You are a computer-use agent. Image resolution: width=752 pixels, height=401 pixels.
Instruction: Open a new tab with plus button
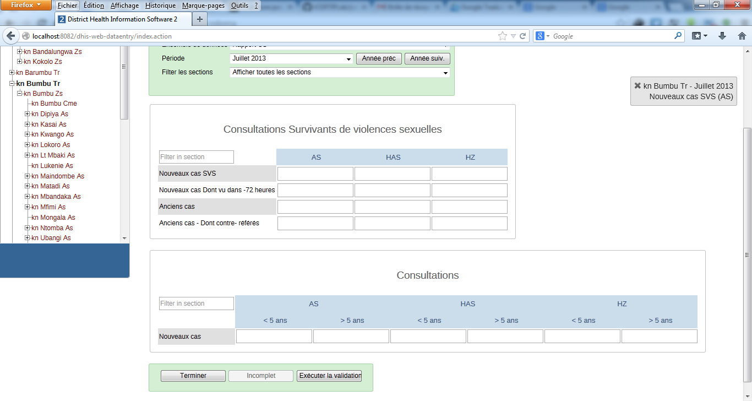pos(199,19)
